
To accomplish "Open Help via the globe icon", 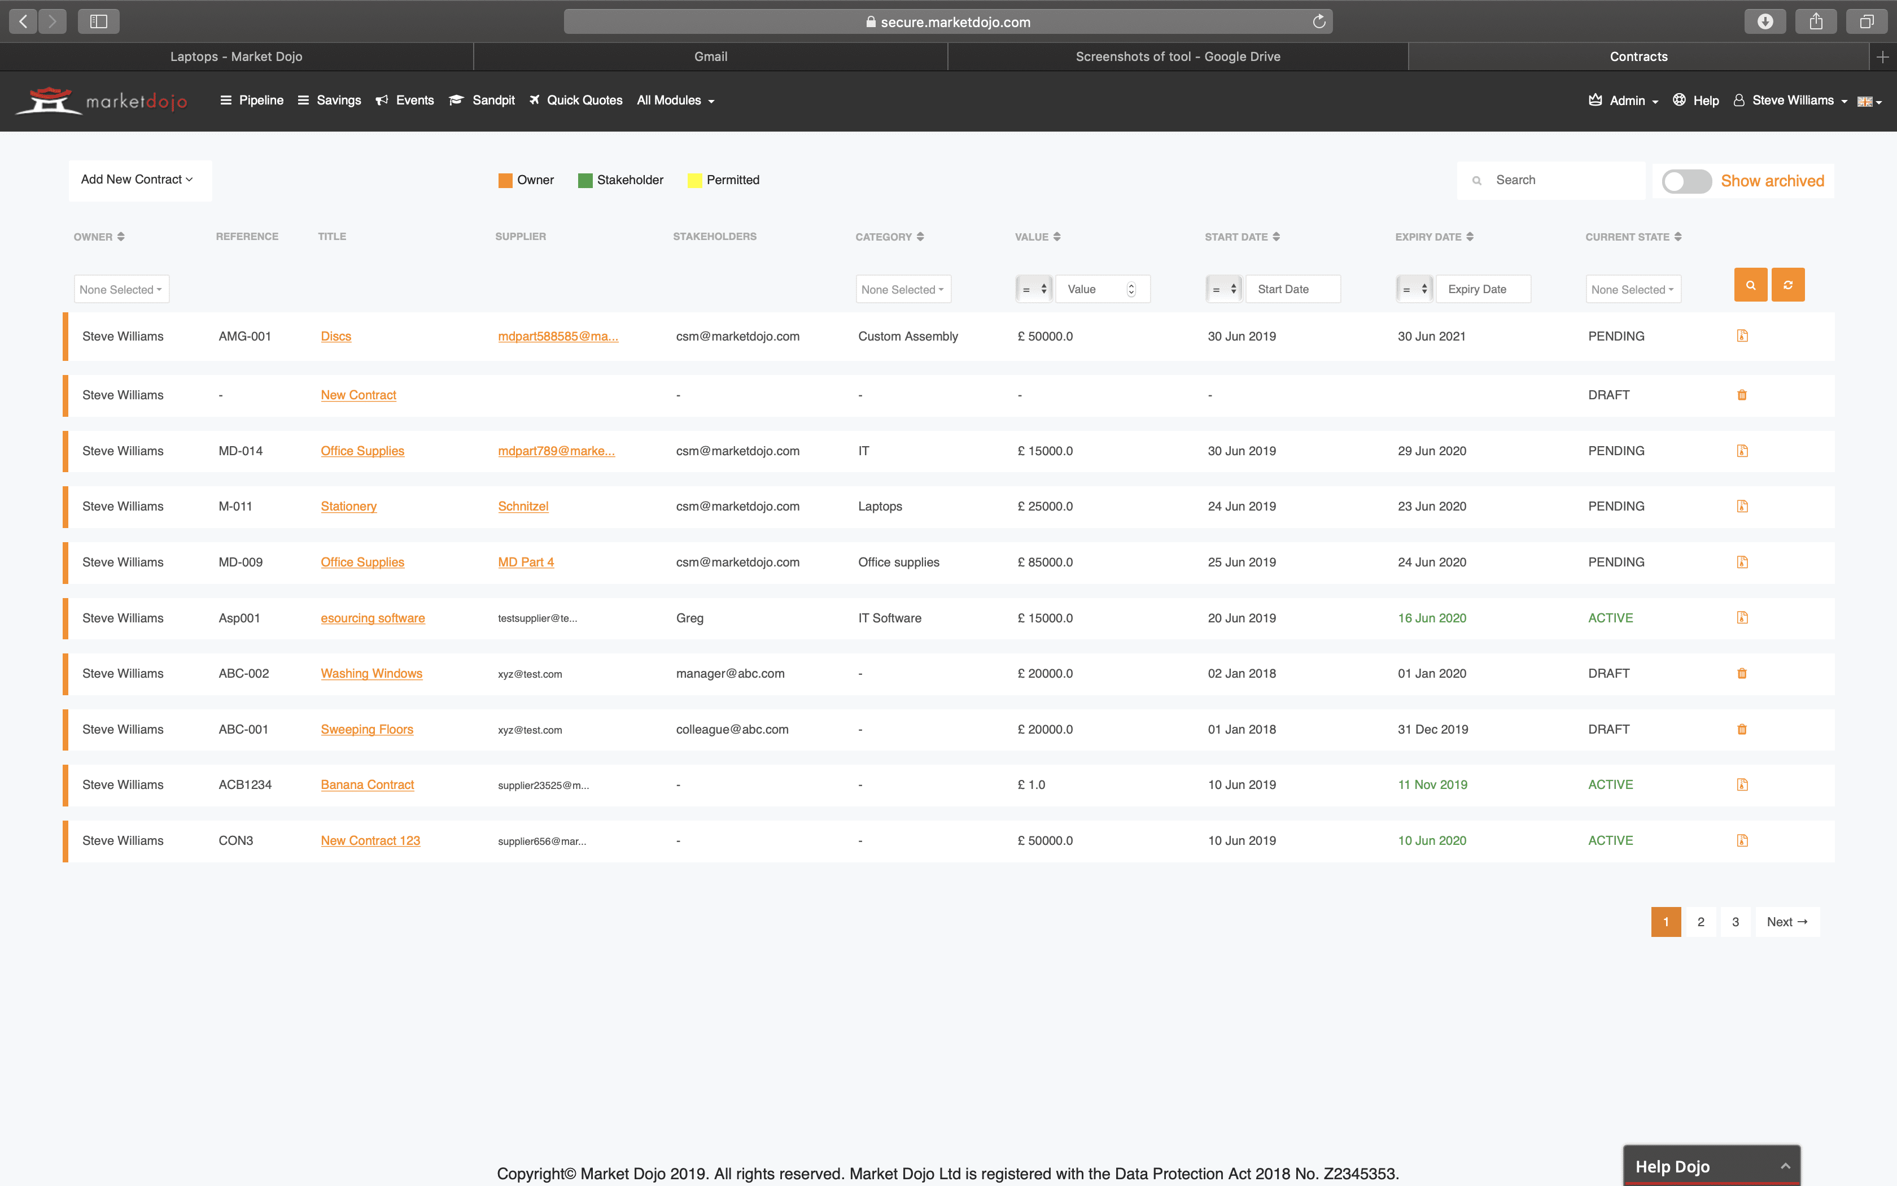I will point(1679,101).
